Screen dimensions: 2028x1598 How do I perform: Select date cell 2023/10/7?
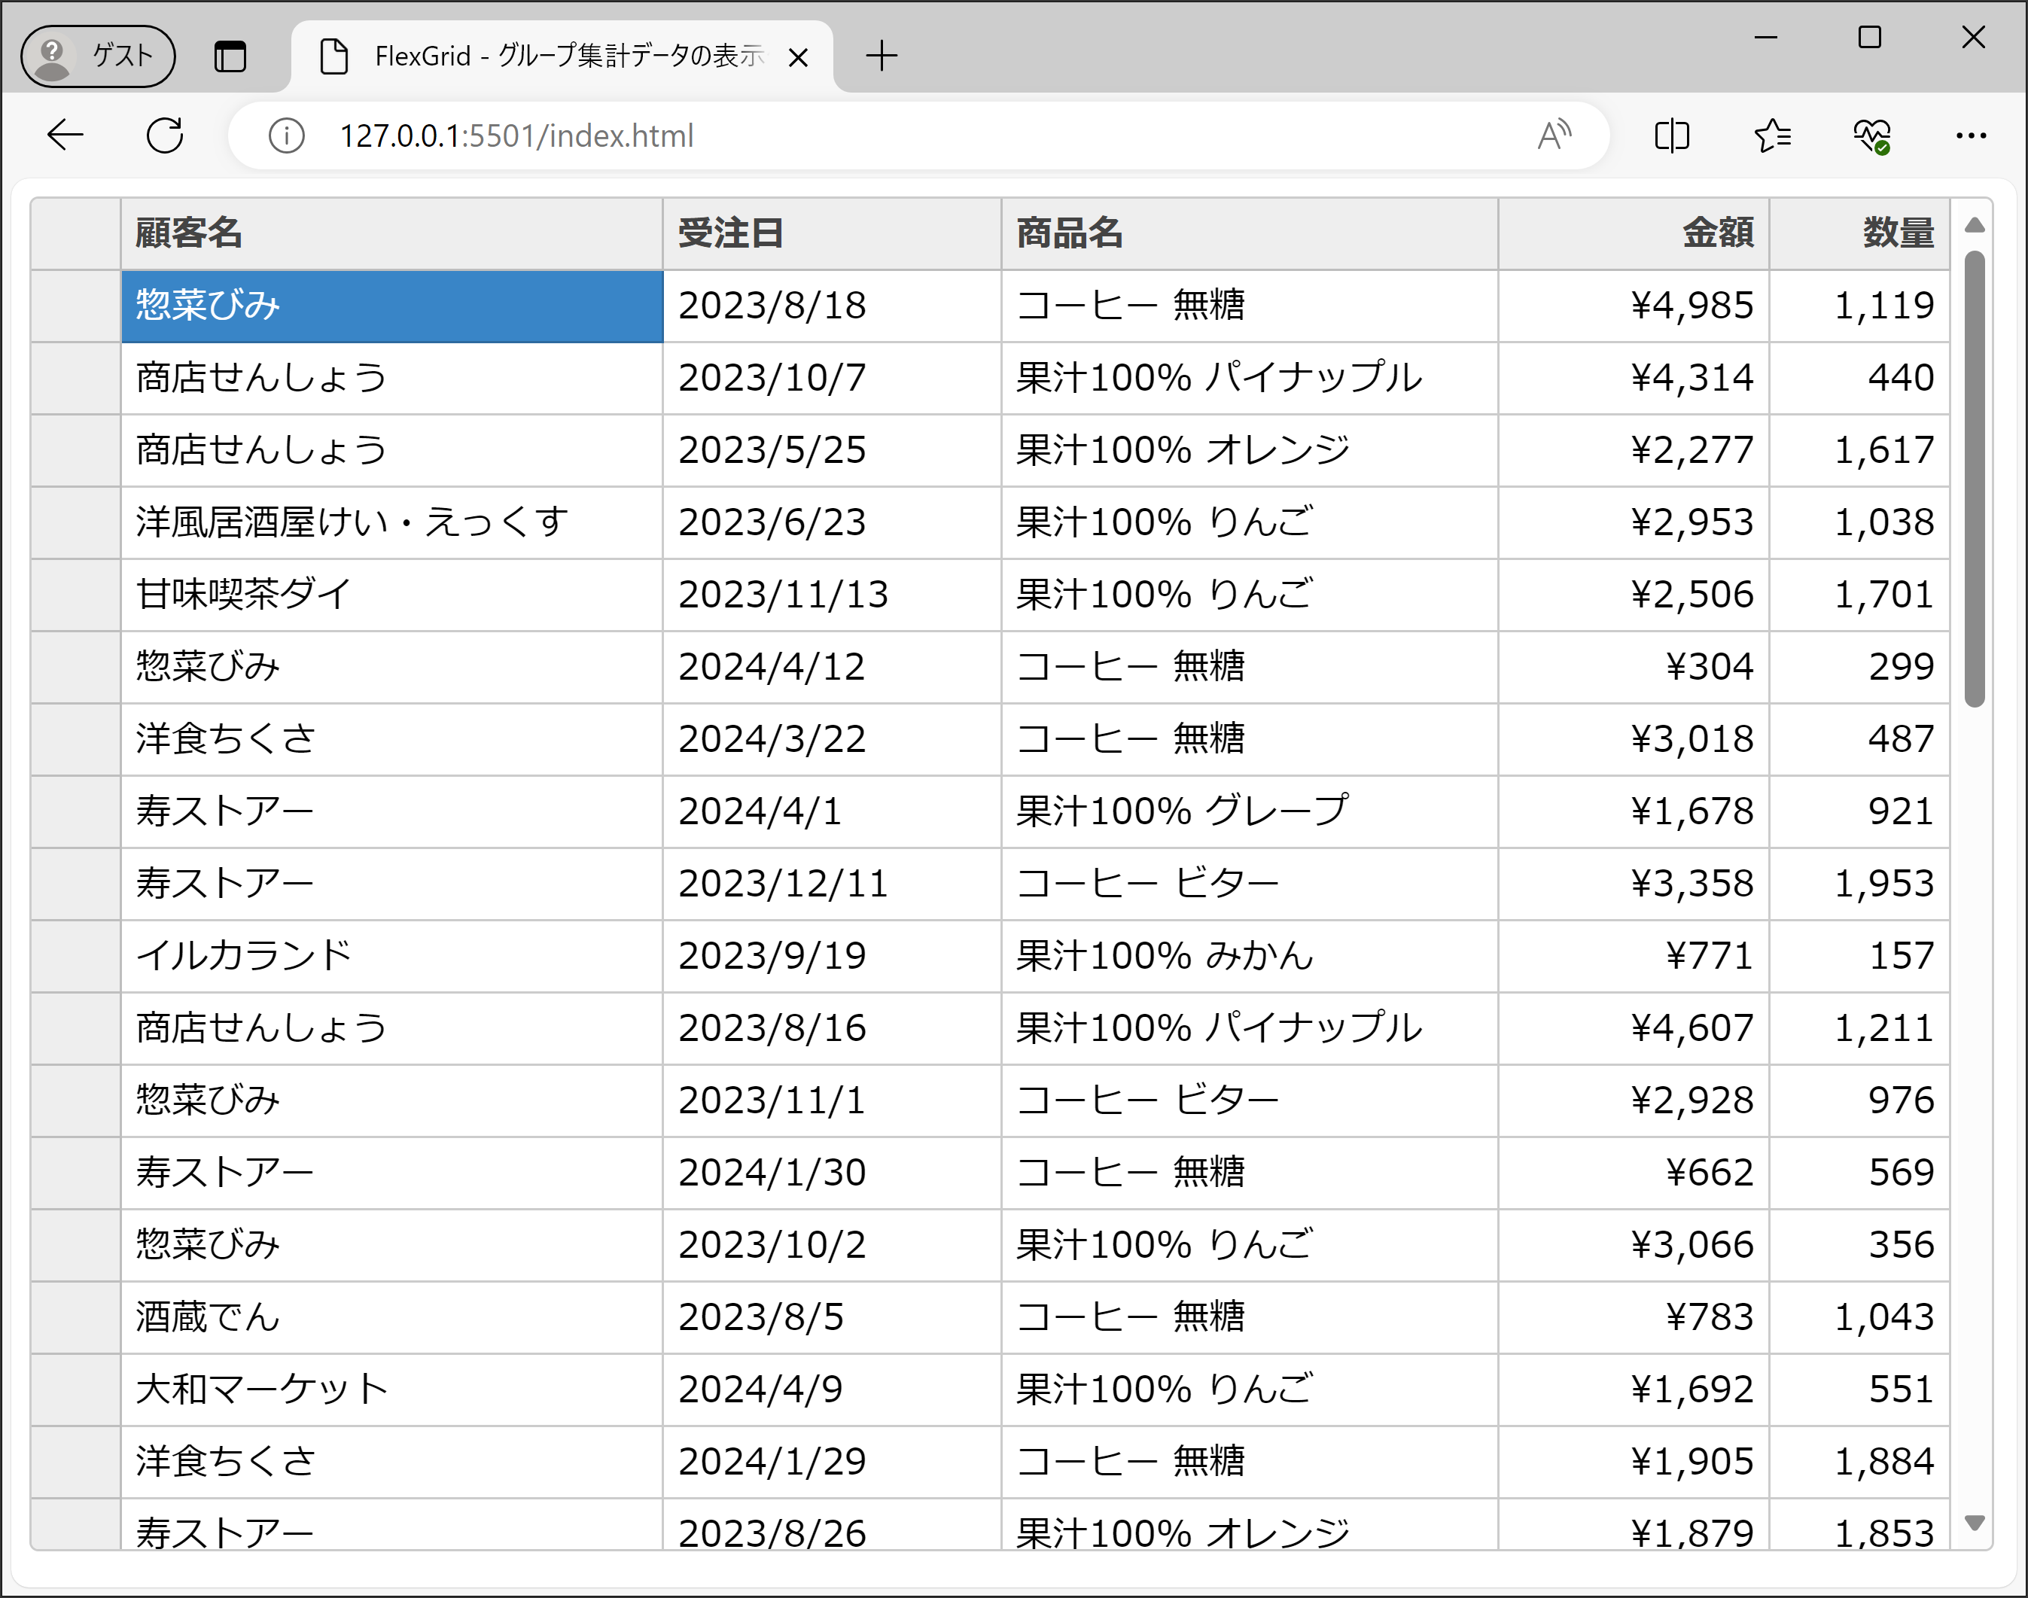[832, 378]
